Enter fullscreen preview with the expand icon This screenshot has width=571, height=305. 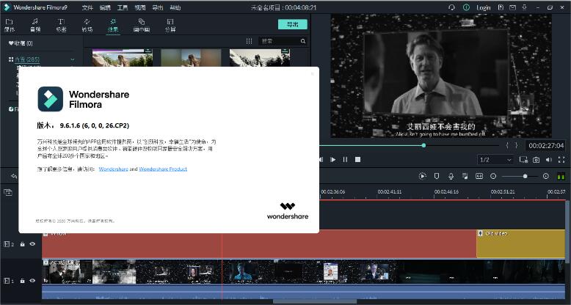(x=561, y=159)
